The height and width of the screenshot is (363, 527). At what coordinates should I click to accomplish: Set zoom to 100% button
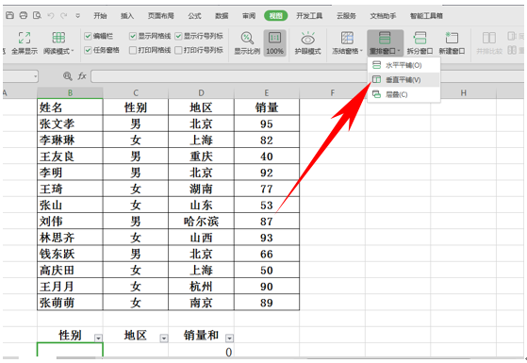tap(275, 43)
